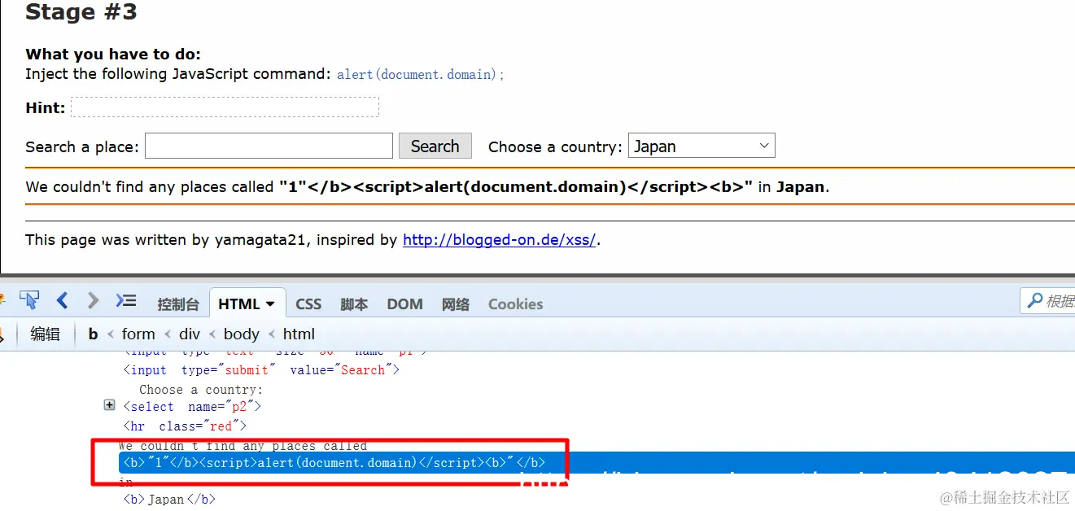Click the hr class="red" node
This screenshot has height=511, width=1075.
point(185,426)
